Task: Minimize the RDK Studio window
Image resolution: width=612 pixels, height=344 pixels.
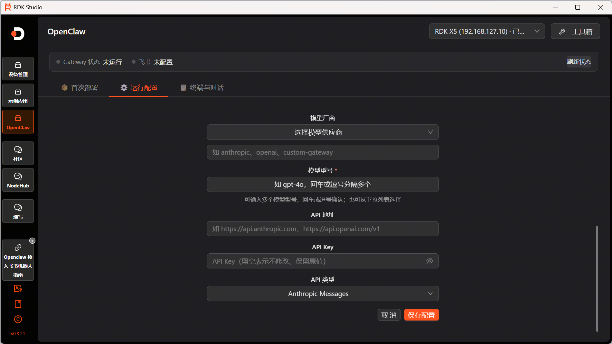Action: [555, 7]
